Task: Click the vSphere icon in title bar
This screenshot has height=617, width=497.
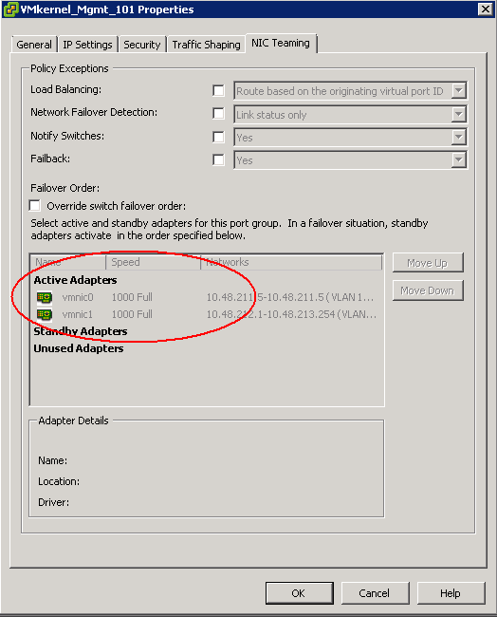Action: [10, 9]
